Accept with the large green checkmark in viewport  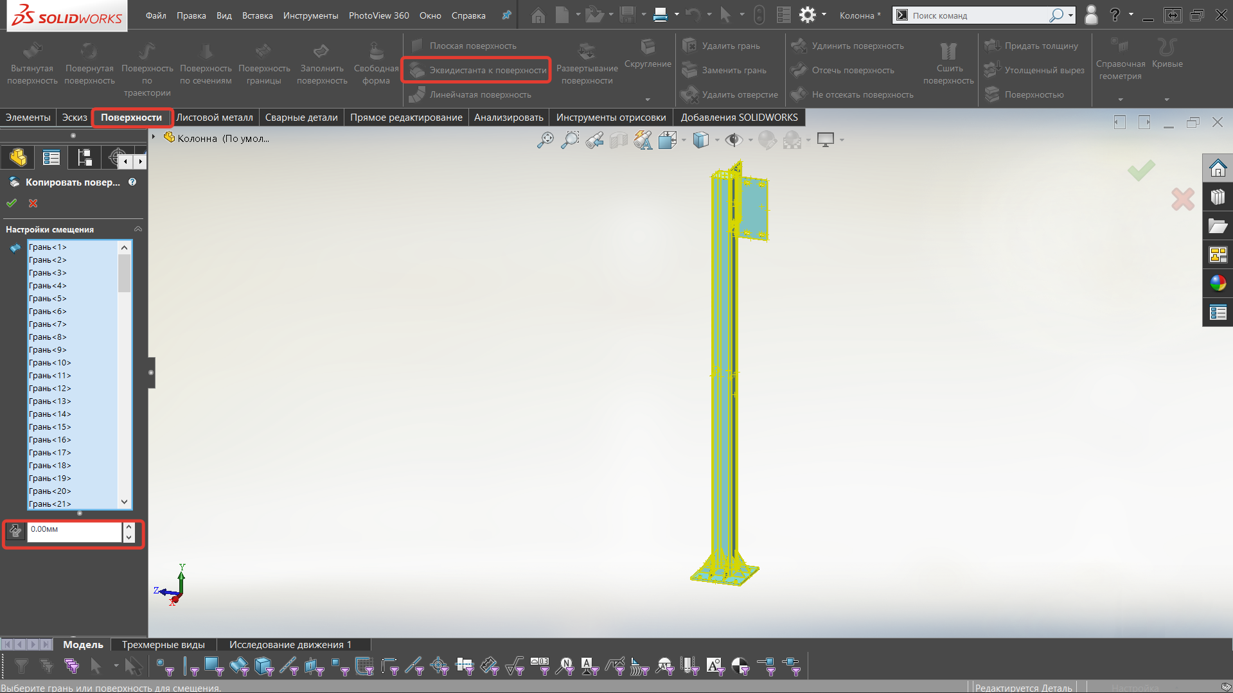[1141, 170]
